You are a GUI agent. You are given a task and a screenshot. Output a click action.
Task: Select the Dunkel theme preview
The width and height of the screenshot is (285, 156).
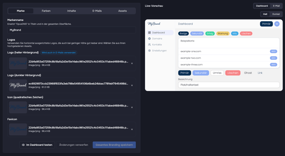[x=276, y=14]
